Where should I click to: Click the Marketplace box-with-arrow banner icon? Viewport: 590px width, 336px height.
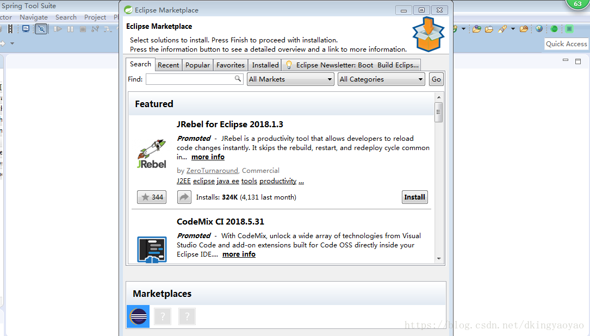click(x=428, y=34)
